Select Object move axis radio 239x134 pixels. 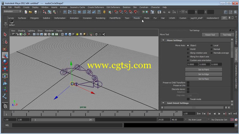click(188, 46)
